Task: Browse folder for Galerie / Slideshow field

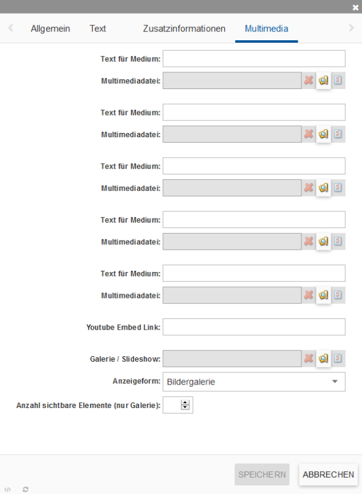Action: pos(323,358)
